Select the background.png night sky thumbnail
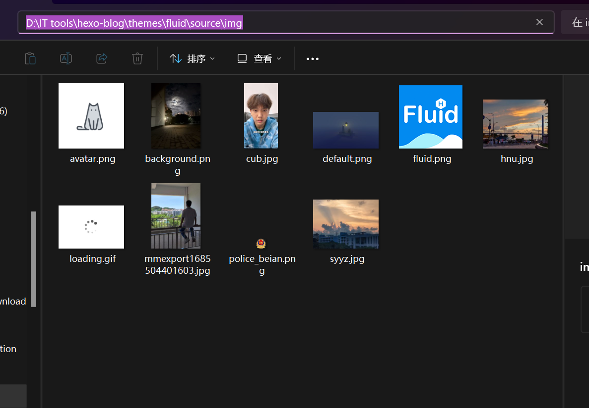 pyautogui.click(x=176, y=116)
